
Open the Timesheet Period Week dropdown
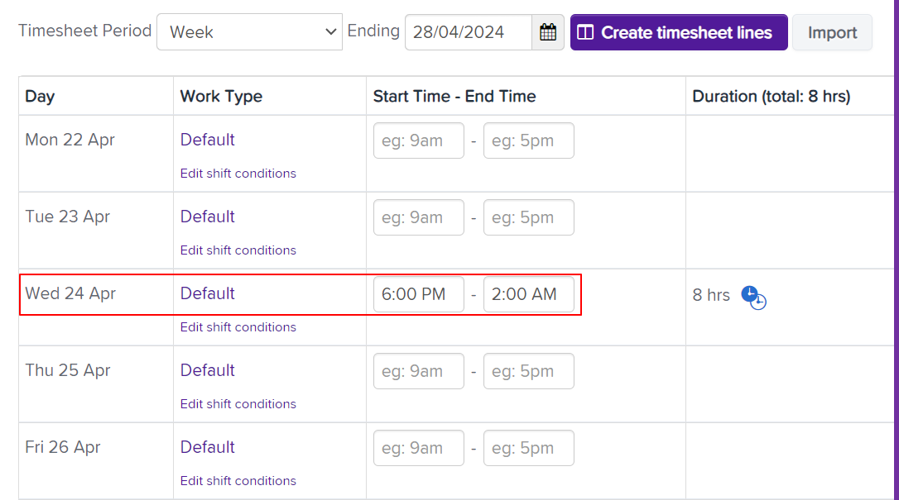pyautogui.click(x=249, y=32)
